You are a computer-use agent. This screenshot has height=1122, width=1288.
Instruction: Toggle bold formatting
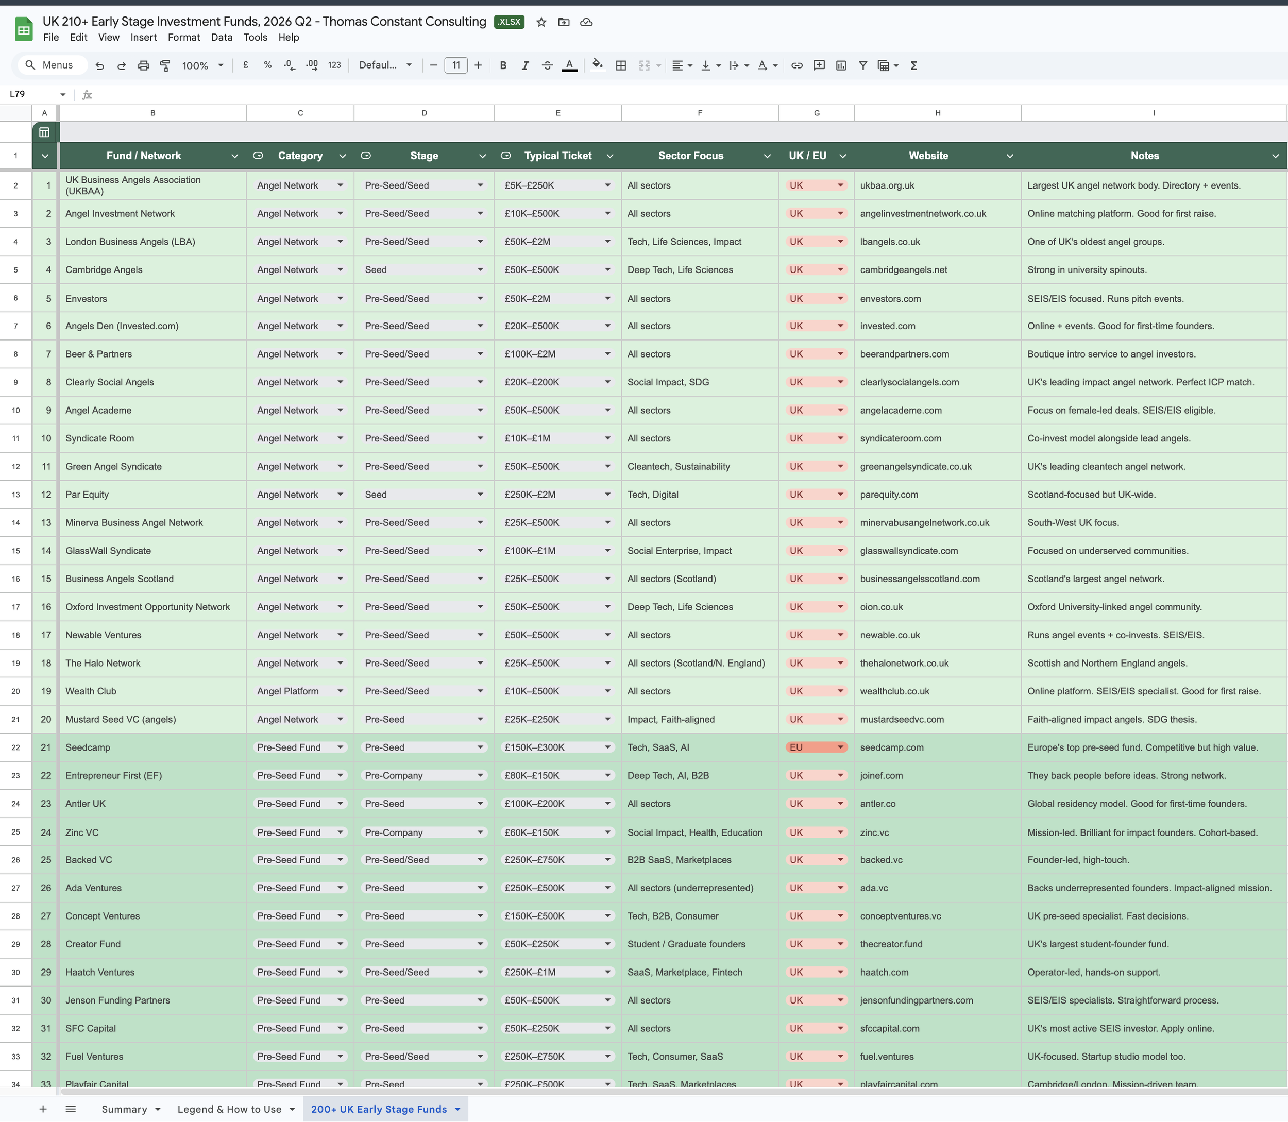(503, 65)
